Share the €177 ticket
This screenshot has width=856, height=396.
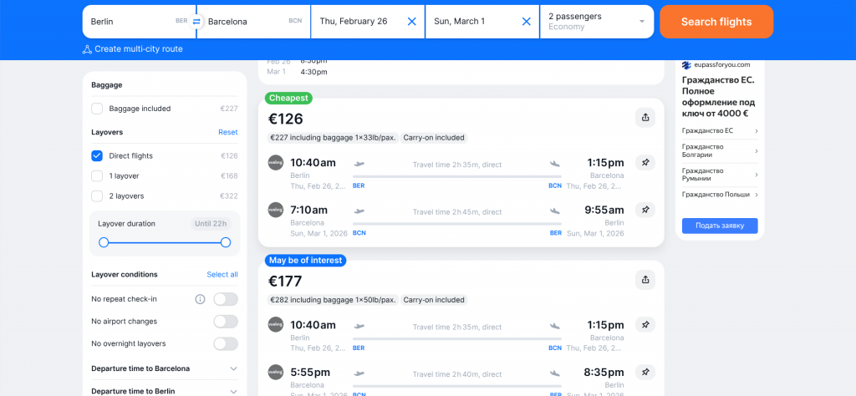(645, 280)
